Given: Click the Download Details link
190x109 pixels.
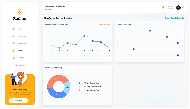Looking at the screenshot, I should [174, 18].
